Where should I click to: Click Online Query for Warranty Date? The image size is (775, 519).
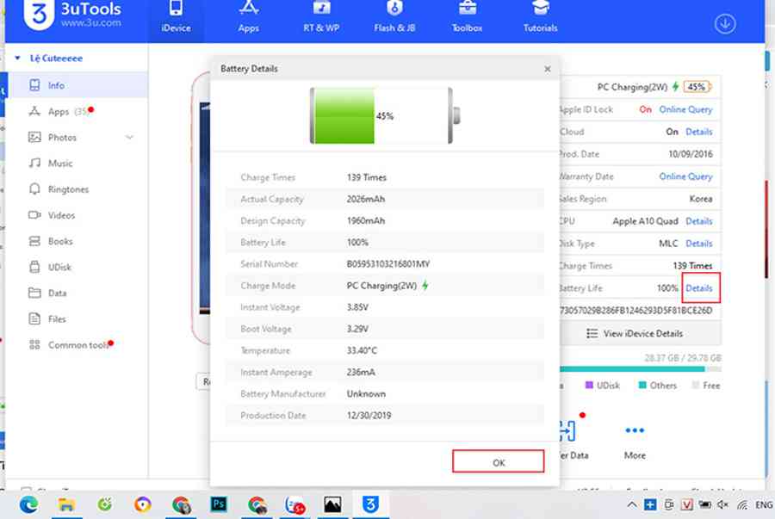(685, 176)
